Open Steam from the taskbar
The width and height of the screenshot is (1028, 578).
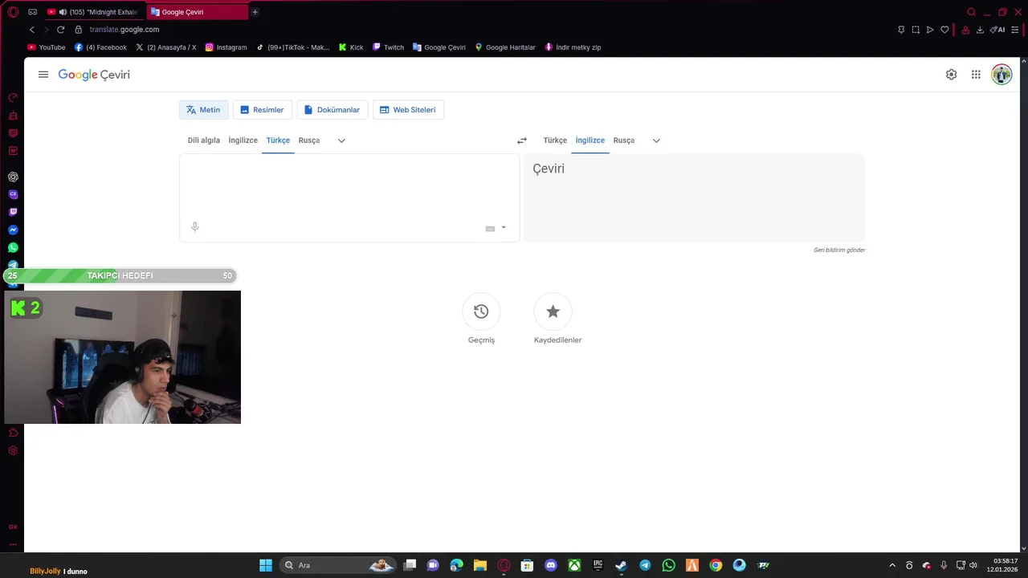click(x=621, y=565)
